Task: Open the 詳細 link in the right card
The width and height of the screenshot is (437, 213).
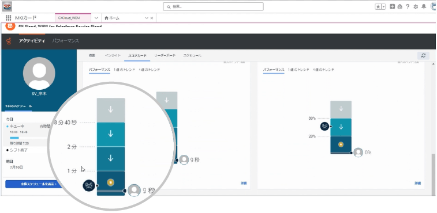Action: pos(417,183)
